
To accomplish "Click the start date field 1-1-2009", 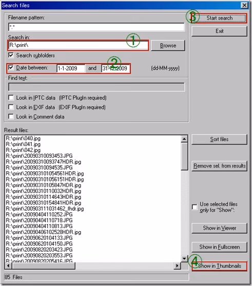I will click(71, 68).
